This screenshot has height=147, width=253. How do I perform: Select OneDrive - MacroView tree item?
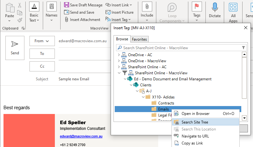tap(147, 61)
